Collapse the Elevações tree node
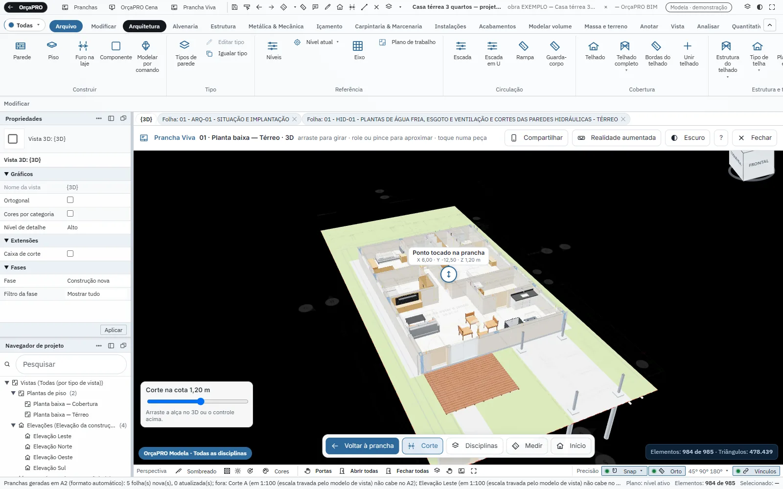 (14, 425)
